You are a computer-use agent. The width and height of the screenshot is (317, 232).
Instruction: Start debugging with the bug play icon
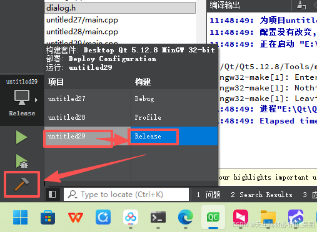22,162
